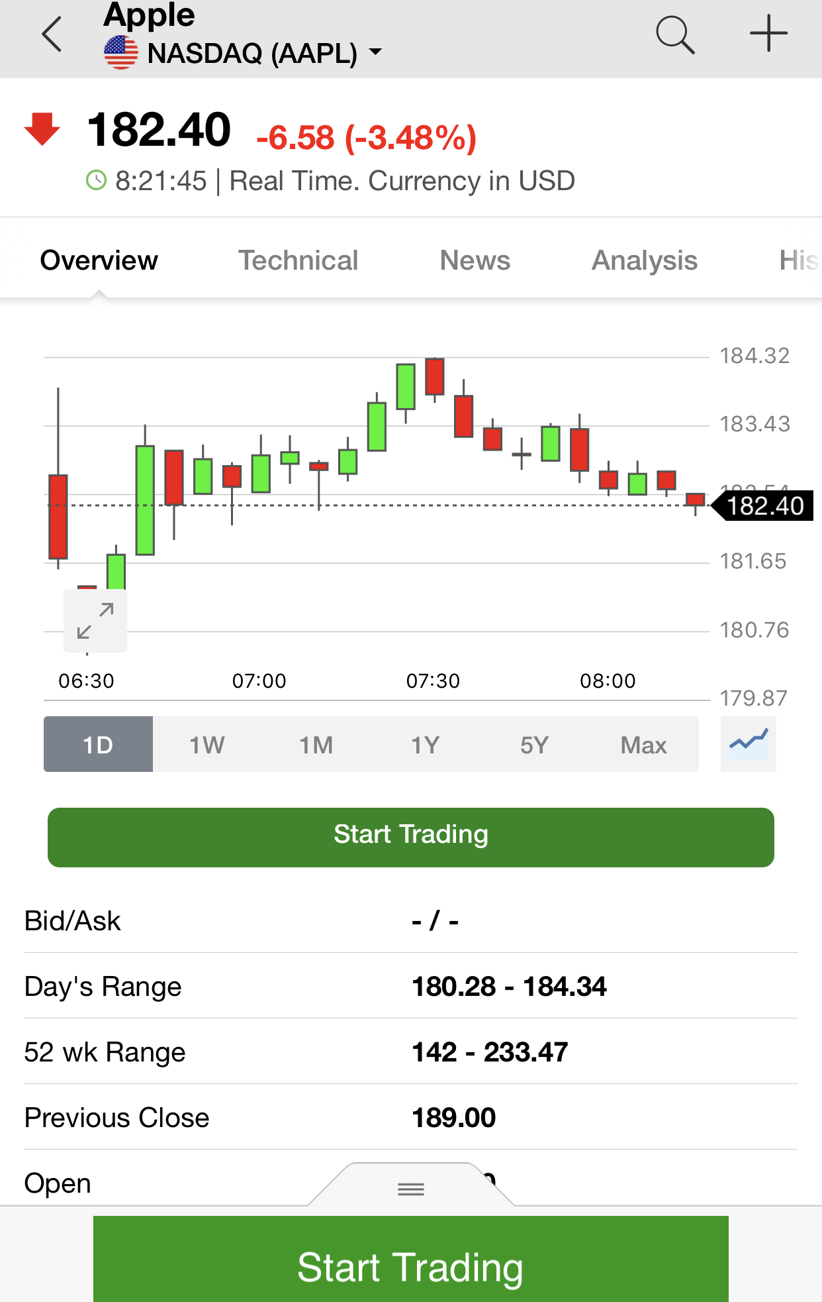822x1302 pixels.
Task: Select the 1D chart range
Action: 98,744
